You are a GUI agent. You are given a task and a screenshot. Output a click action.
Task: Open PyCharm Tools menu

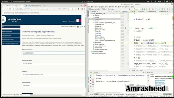pyautogui.click(x=120, y=7)
